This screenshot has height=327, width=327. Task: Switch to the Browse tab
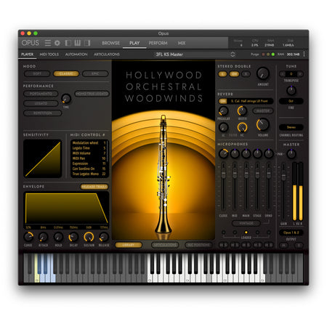pos(110,43)
